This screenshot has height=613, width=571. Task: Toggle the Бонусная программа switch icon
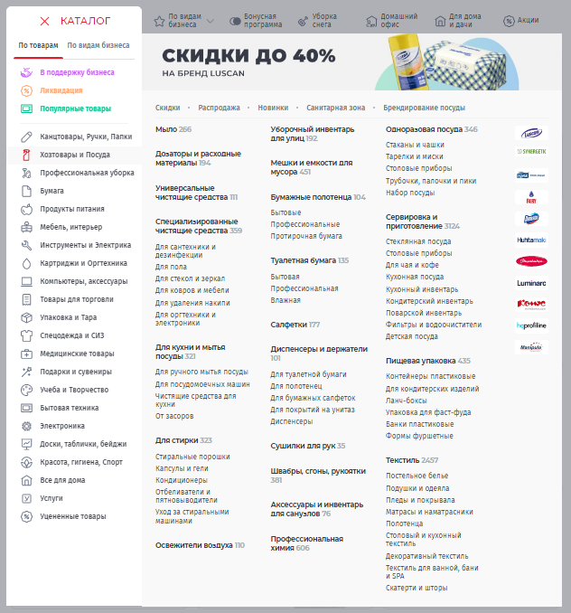click(x=235, y=20)
